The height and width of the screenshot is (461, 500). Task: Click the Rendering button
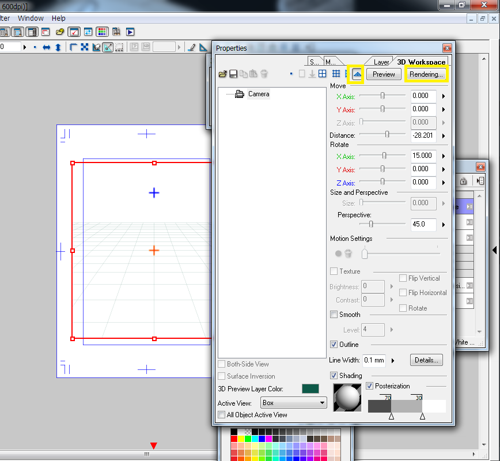point(426,74)
